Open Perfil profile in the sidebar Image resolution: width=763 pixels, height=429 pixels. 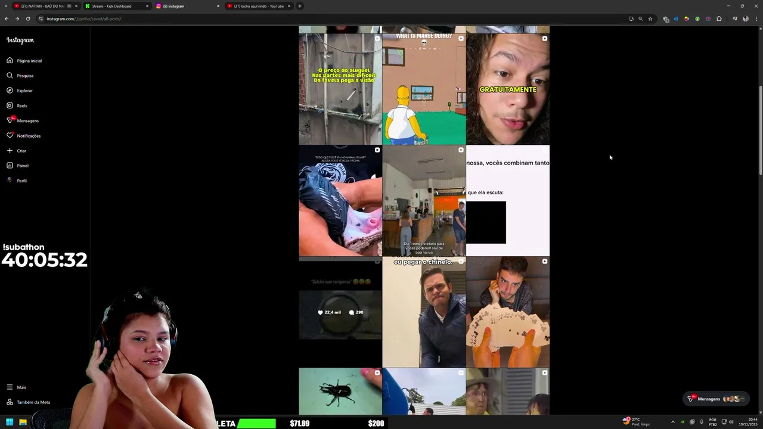[x=17, y=181]
